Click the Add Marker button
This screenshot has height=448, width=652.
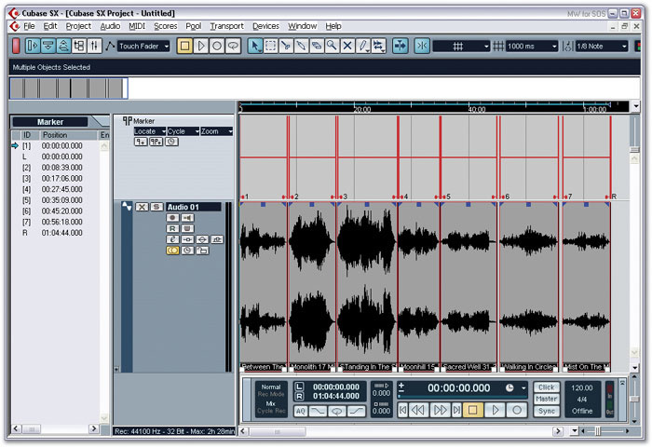(x=141, y=142)
